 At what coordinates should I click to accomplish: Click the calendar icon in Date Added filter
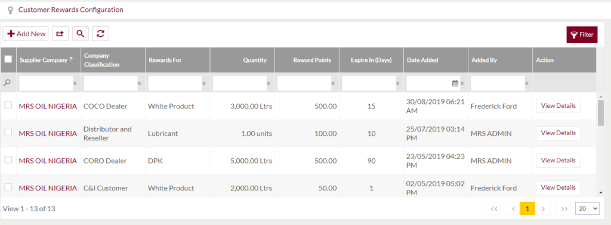pos(455,83)
